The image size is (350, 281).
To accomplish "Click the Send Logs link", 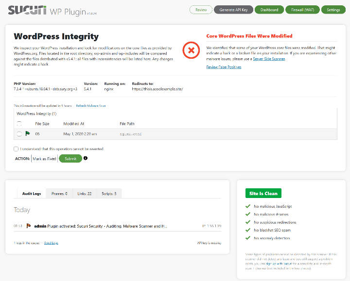I will pyautogui.click(x=51, y=243).
